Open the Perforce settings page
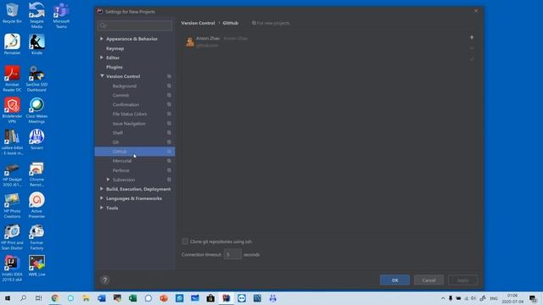 click(120, 170)
